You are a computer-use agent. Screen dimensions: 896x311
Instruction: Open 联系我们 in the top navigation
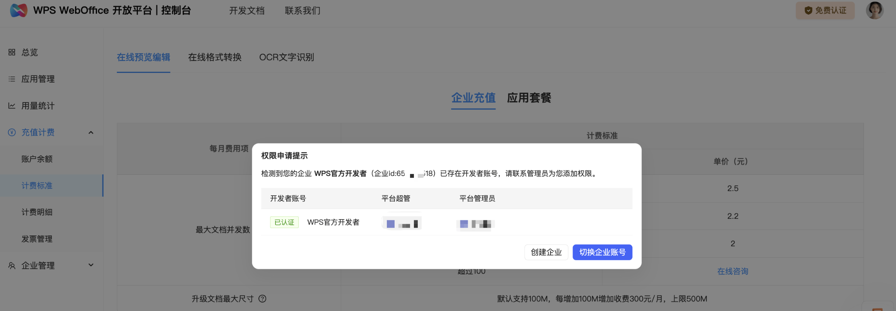(x=303, y=11)
